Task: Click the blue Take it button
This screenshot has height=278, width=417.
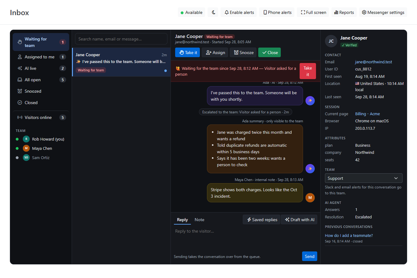Action: pyautogui.click(x=187, y=53)
